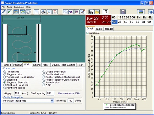The width and height of the screenshot is (154, 115).
Task: Expand the Cavity Absorption dropdown arrow
Action: click(52, 101)
